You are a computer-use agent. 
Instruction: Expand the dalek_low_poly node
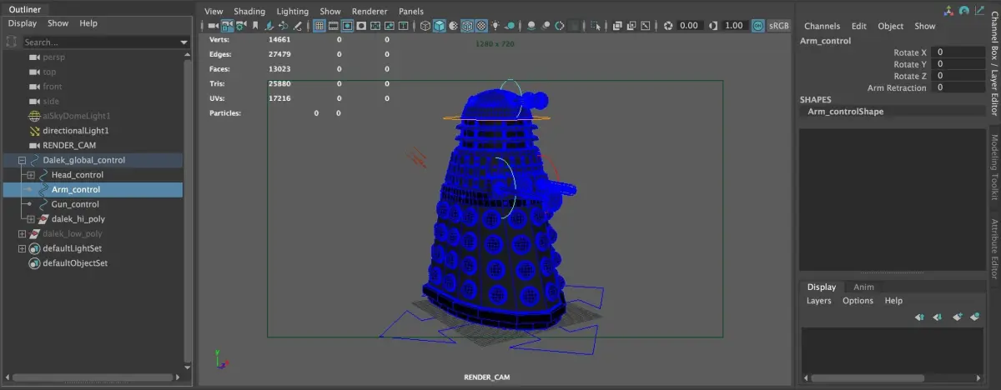(x=22, y=234)
